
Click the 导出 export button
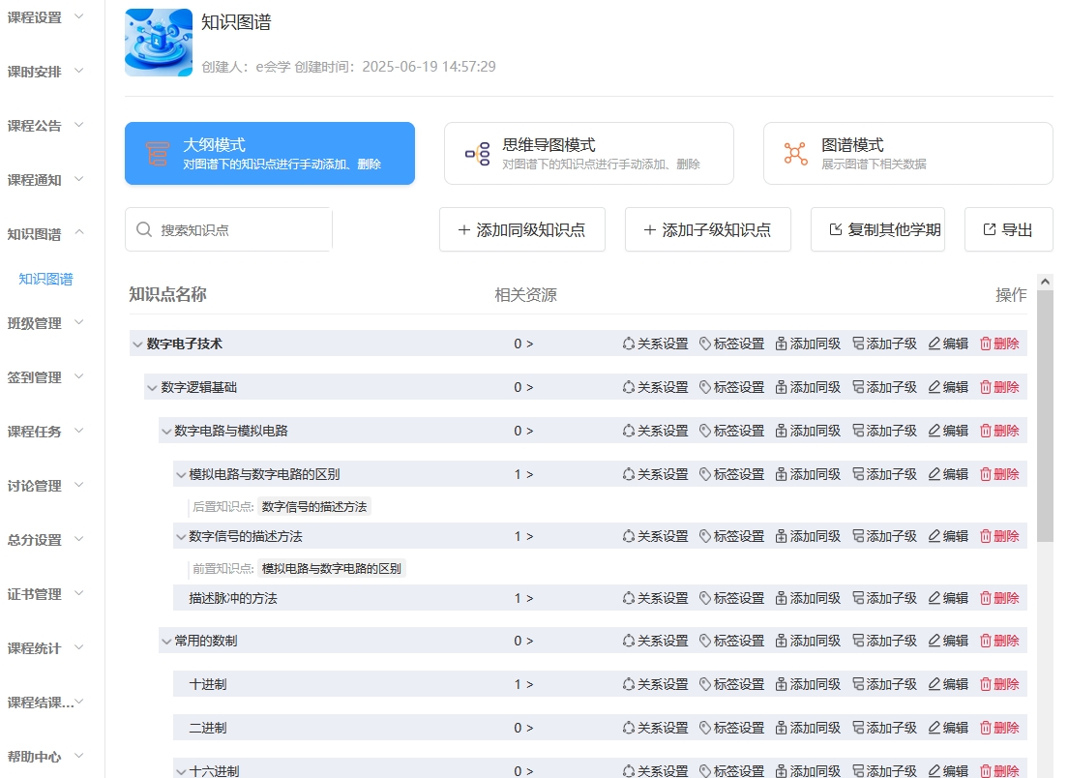tap(1008, 229)
